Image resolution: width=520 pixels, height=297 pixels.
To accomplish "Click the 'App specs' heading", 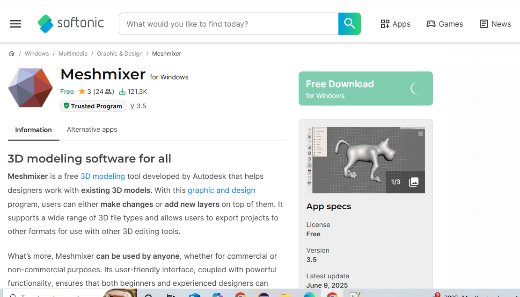I will (329, 206).
